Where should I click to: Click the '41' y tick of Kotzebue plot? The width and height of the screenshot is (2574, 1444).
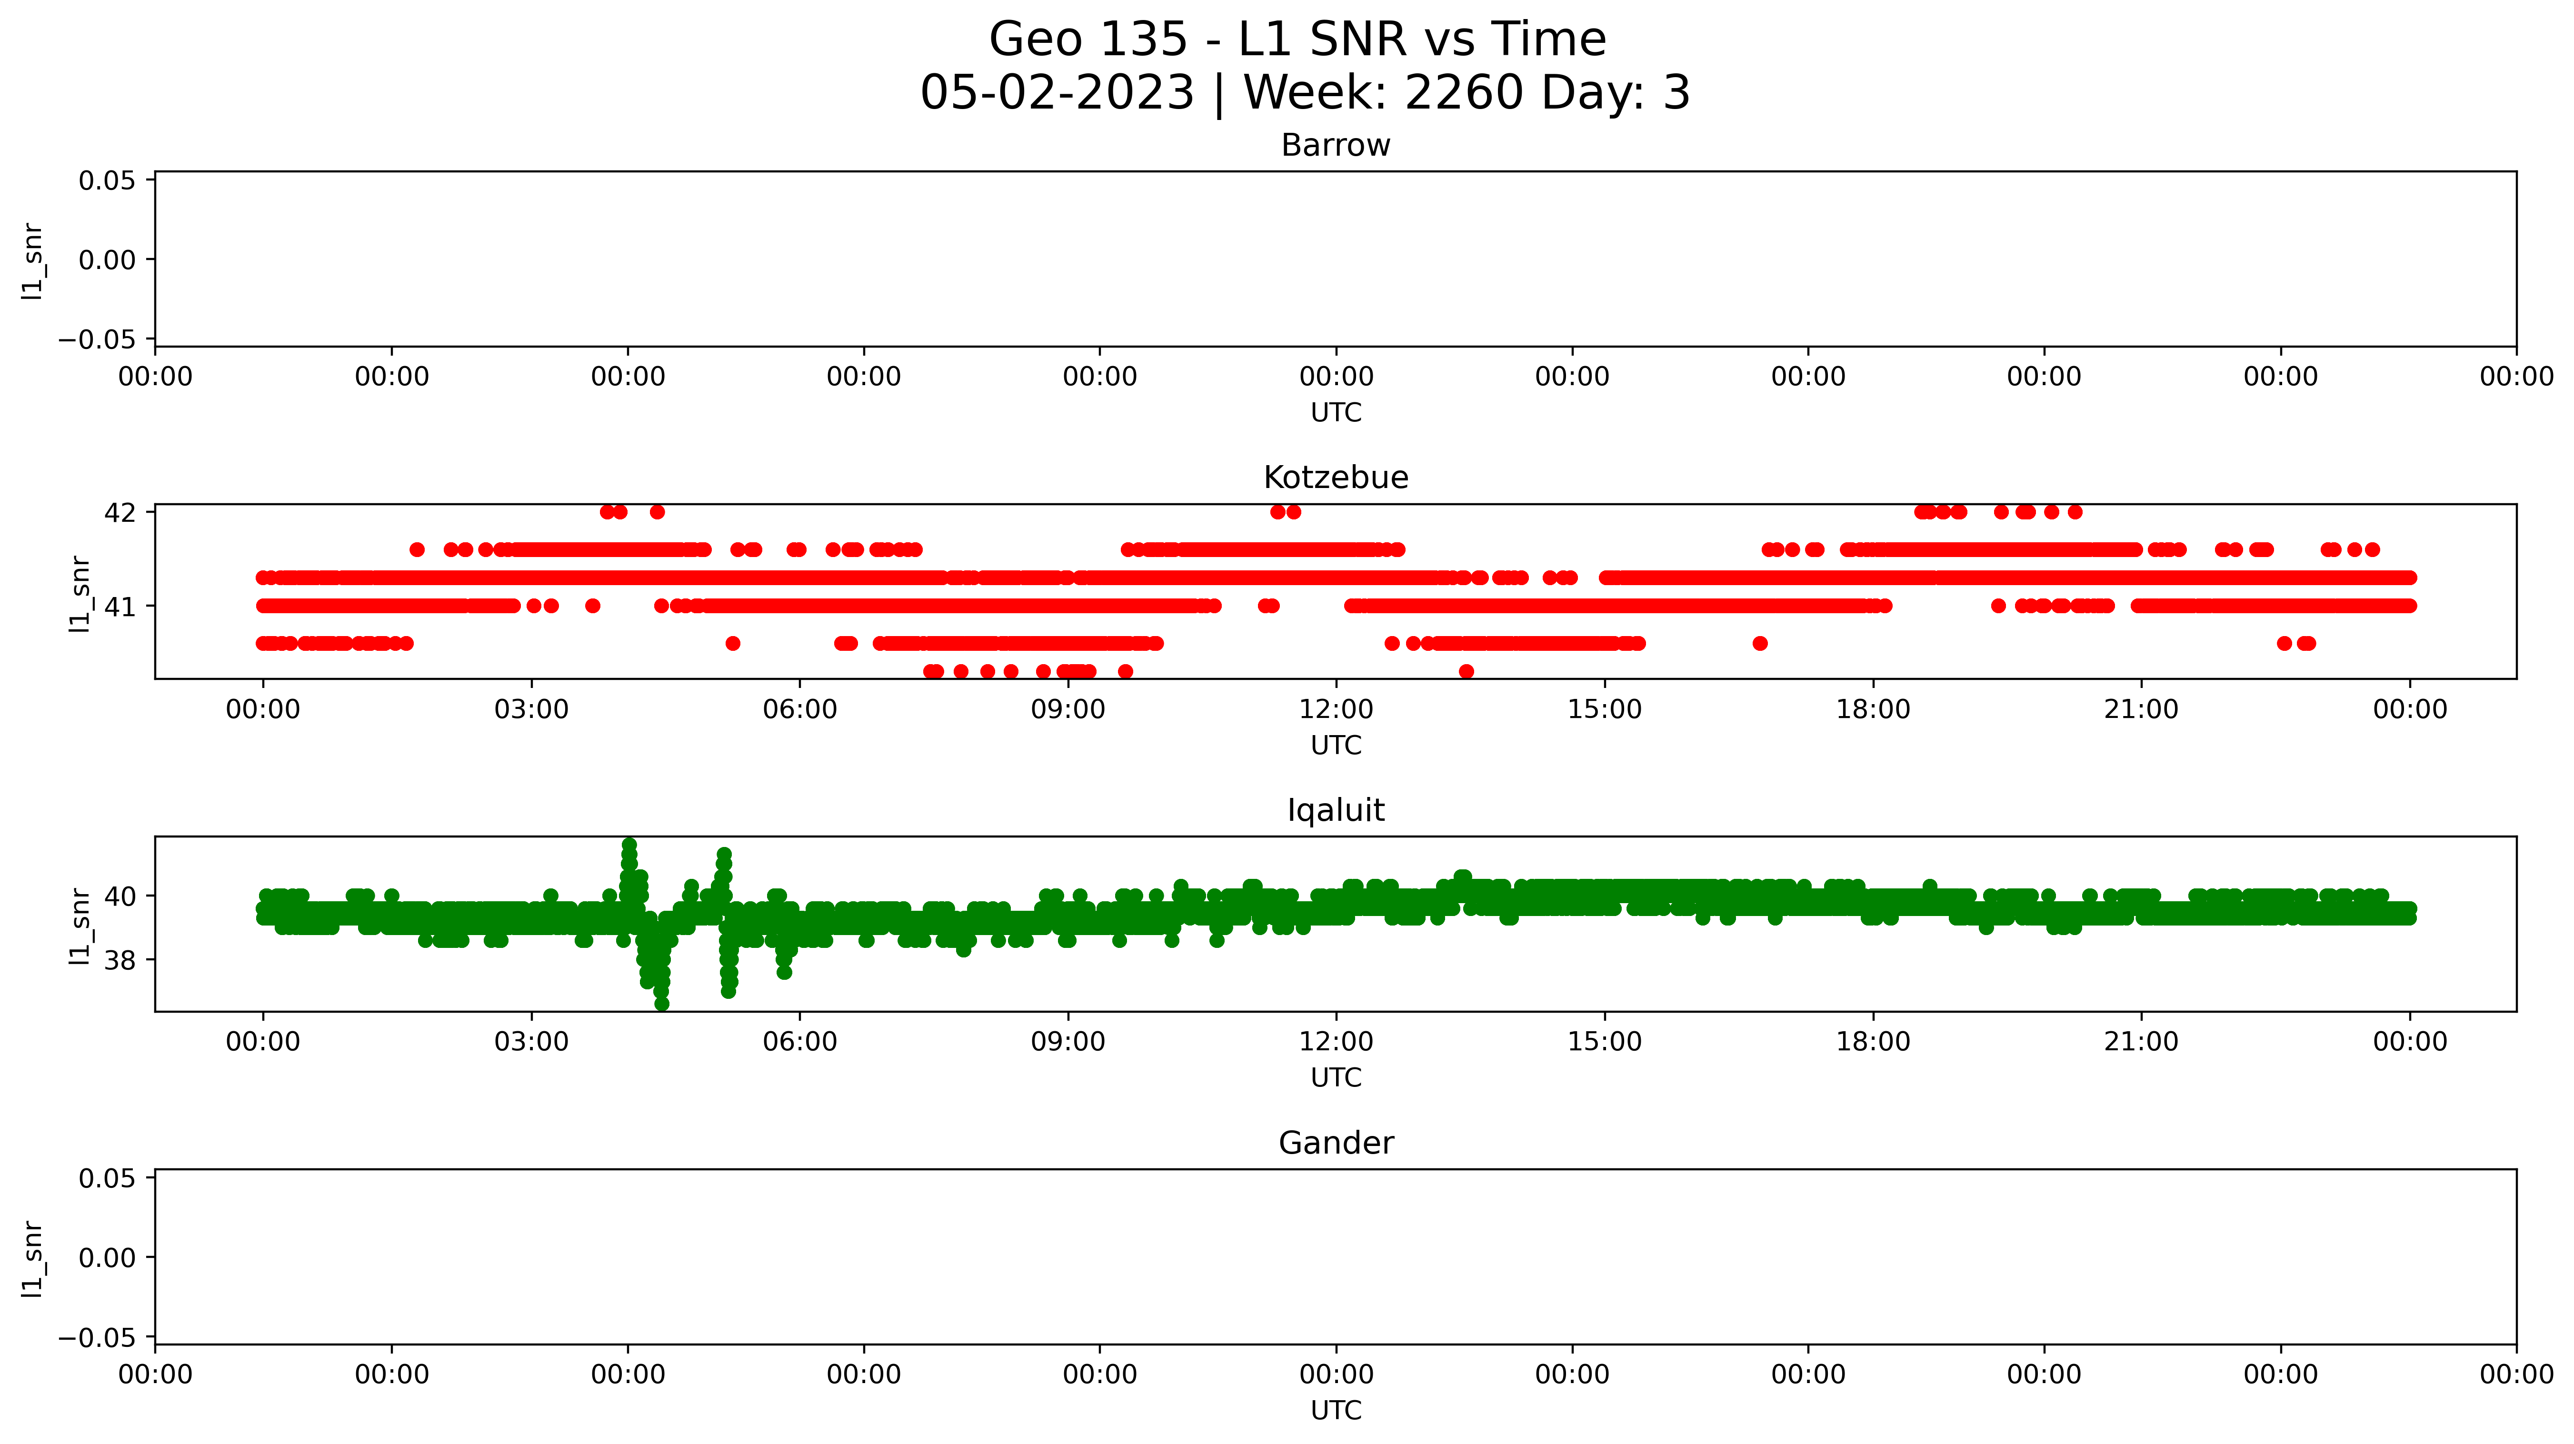[x=120, y=607]
